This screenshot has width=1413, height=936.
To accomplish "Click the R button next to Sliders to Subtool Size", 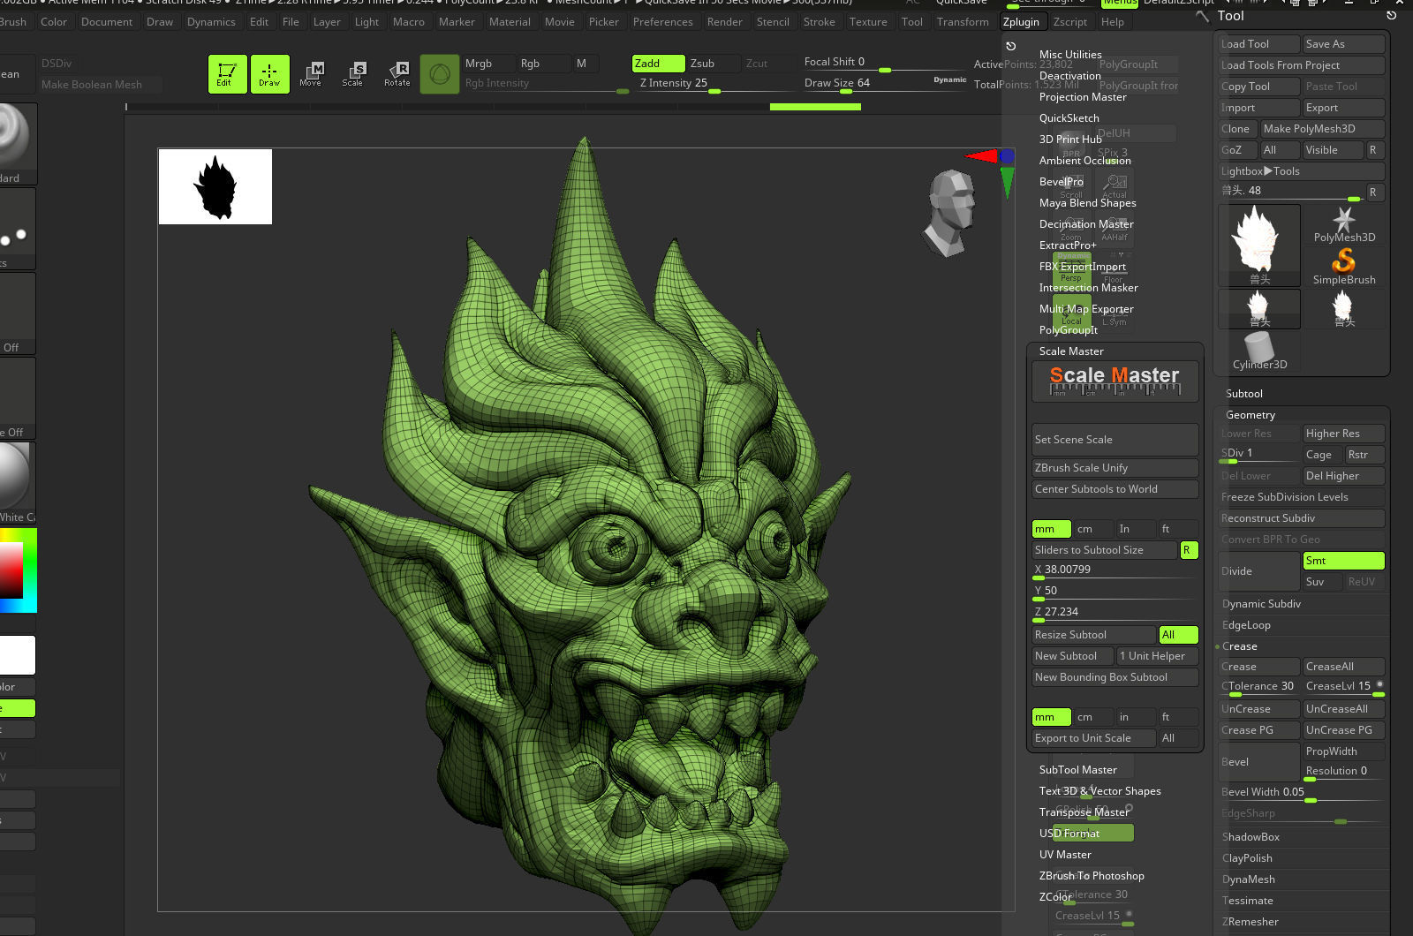I will (1189, 550).
